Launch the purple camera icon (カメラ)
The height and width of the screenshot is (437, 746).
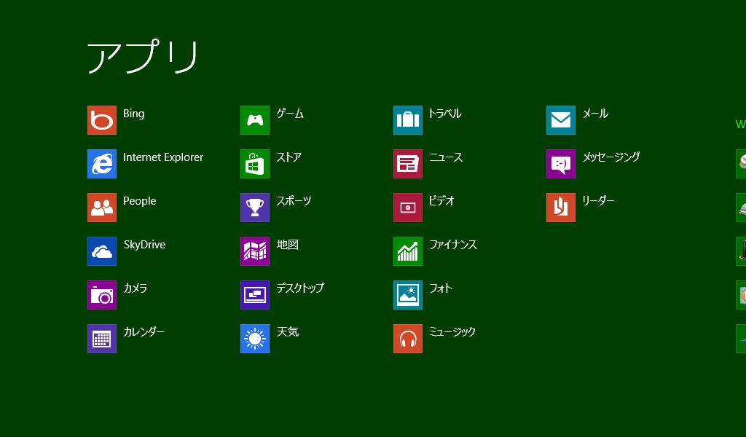[x=102, y=295]
